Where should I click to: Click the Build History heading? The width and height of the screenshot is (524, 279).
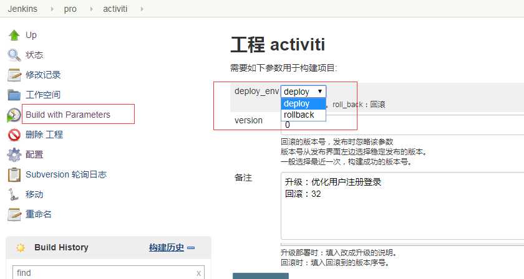coord(61,248)
